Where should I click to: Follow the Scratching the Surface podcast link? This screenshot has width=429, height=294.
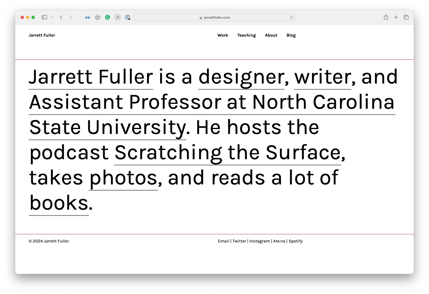[227, 153]
